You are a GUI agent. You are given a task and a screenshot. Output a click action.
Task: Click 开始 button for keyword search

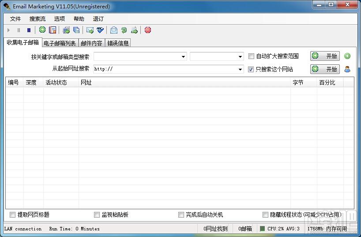click(325, 56)
